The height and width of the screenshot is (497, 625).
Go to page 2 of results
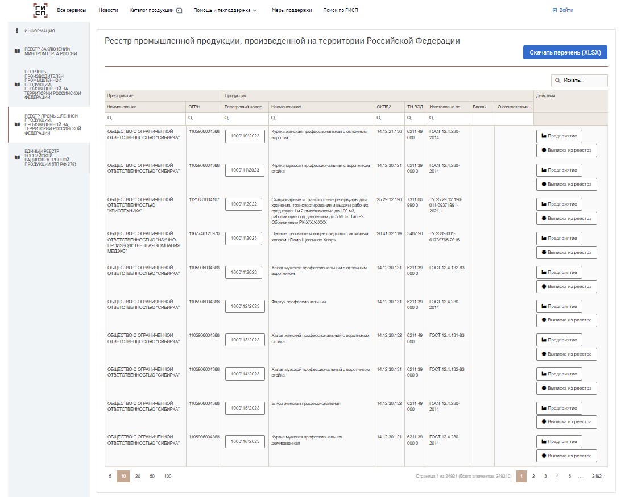(x=533, y=476)
